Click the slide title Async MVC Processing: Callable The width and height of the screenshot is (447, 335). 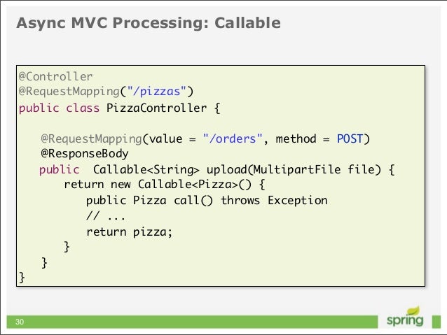(149, 23)
